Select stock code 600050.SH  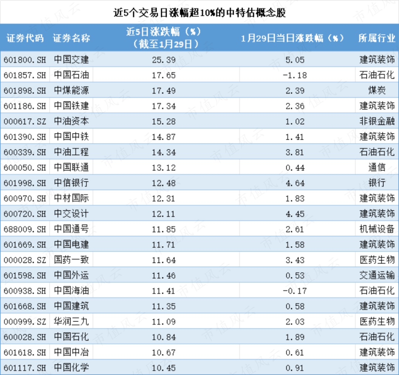(25, 168)
